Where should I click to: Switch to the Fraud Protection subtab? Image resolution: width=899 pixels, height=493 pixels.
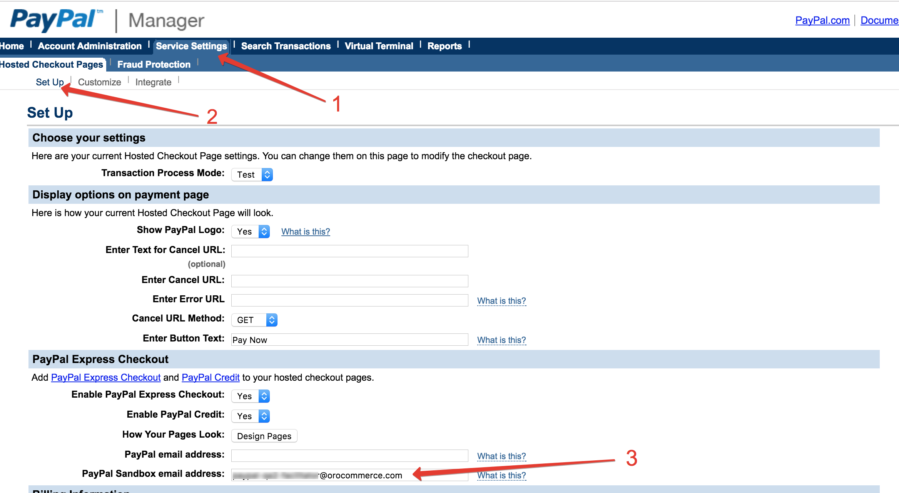click(x=154, y=65)
